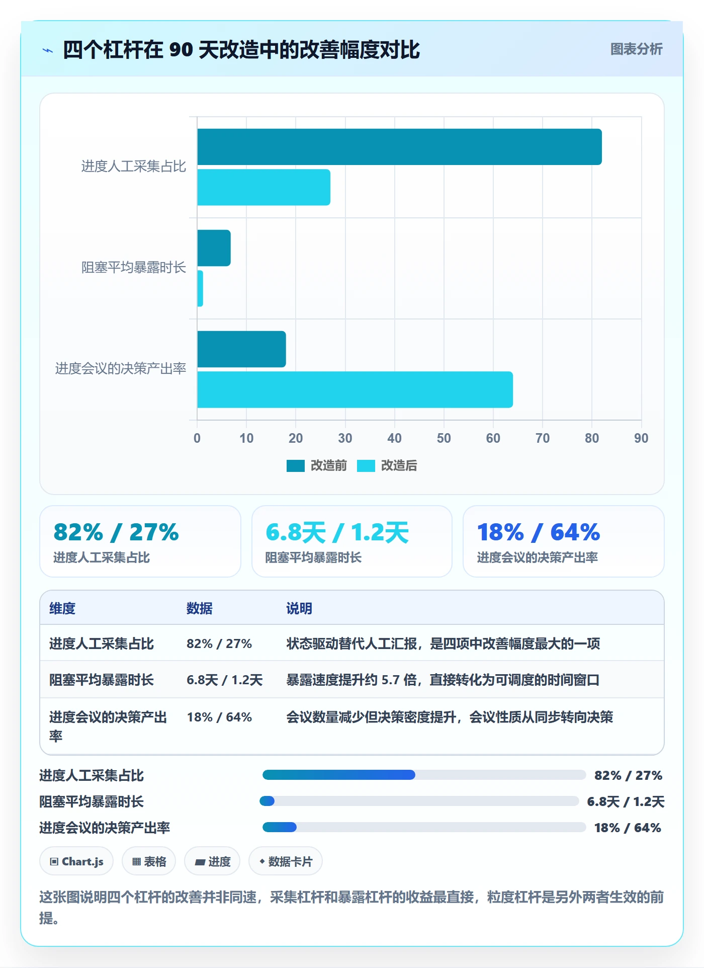
Task: Click the 图表分析 label in the header
Action: point(636,49)
